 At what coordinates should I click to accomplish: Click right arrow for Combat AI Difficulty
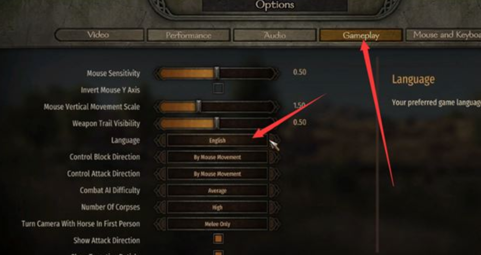coord(275,191)
